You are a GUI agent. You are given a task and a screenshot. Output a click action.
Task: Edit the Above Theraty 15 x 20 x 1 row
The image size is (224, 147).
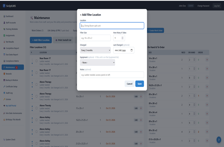point(136,108)
